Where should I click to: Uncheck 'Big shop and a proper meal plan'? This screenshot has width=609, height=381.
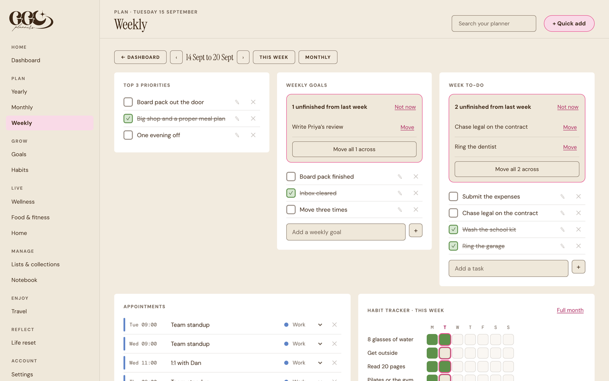click(128, 118)
